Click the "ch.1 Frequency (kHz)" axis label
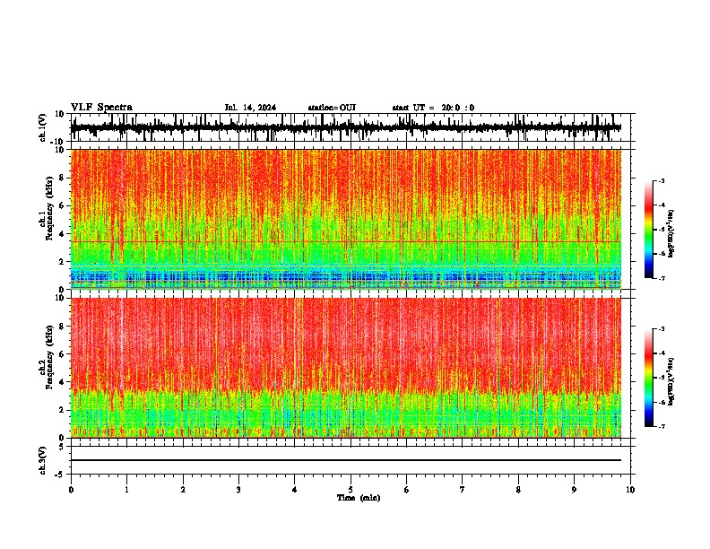Image resolution: width=710 pixels, height=549 pixels. (x=46, y=208)
